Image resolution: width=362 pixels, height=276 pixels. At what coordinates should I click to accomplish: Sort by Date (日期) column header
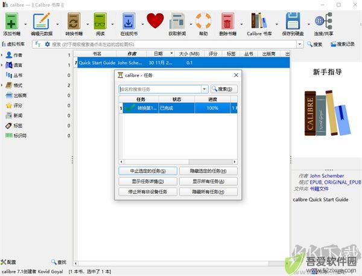(x=160, y=54)
